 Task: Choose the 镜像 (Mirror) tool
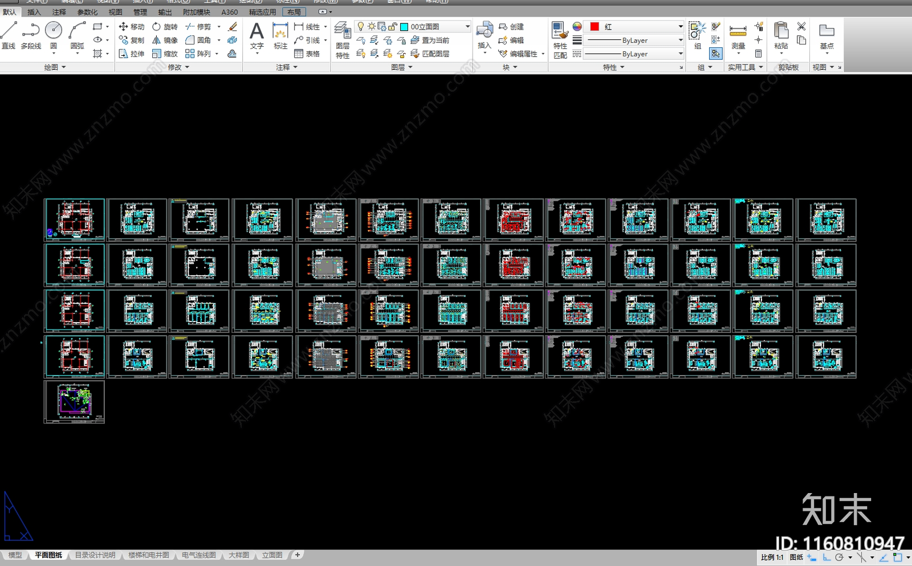pyautogui.click(x=165, y=40)
